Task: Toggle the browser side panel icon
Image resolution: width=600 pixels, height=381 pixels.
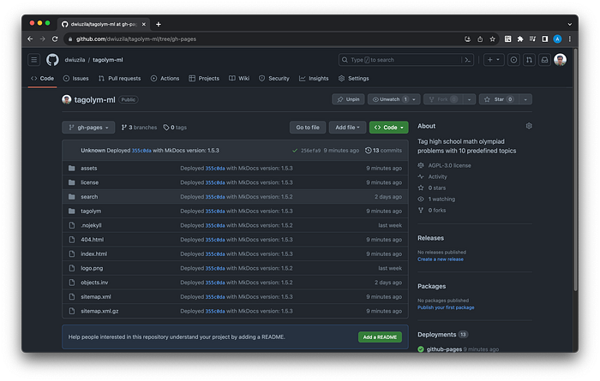Action: click(x=545, y=39)
